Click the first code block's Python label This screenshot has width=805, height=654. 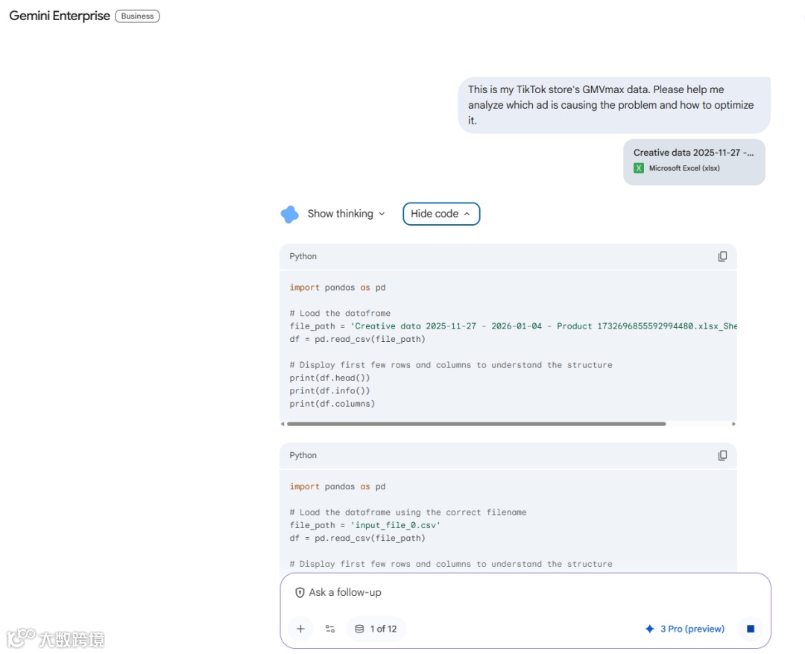coord(303,256)
